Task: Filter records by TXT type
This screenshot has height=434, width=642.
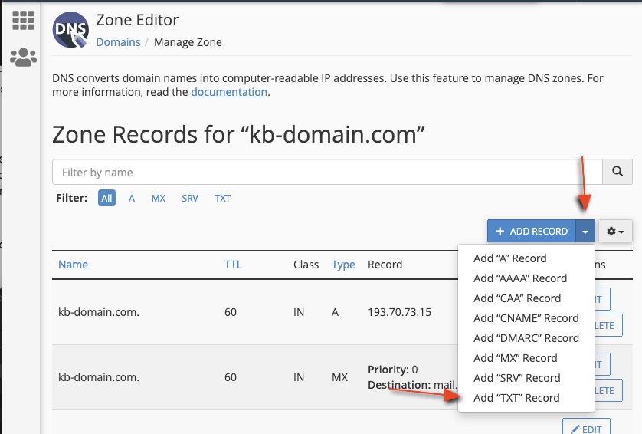Action: [222, 198]
